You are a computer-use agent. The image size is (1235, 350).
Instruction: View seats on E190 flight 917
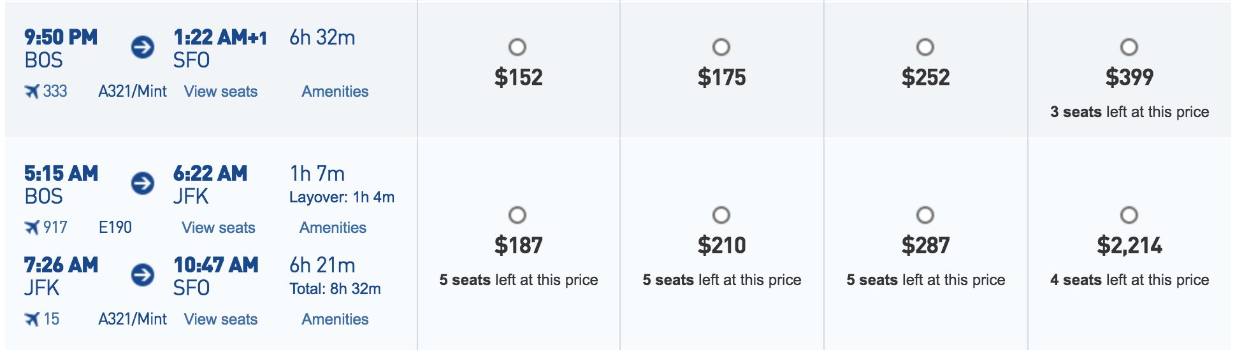pos(219,228)
